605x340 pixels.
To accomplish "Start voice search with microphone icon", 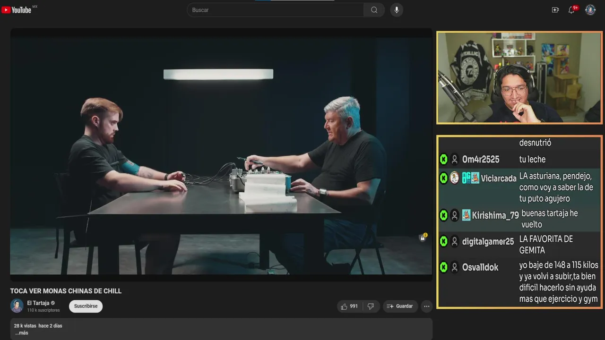I will [x=397, y=10].
